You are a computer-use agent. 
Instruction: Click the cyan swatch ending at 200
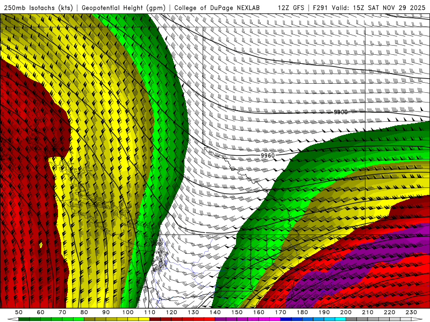coord(340,319)
